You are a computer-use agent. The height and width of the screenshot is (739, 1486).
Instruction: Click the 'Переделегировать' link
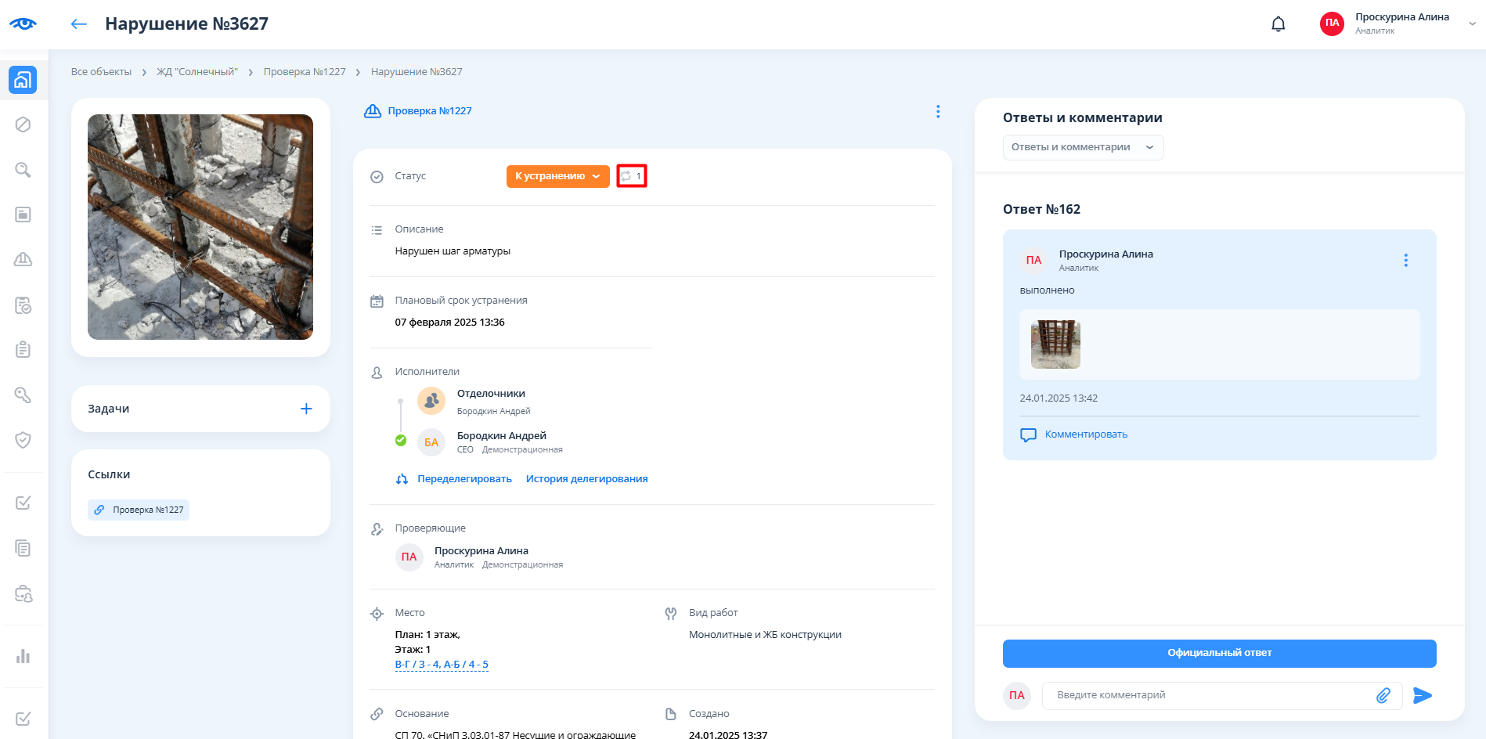click(x=463, y=479)
